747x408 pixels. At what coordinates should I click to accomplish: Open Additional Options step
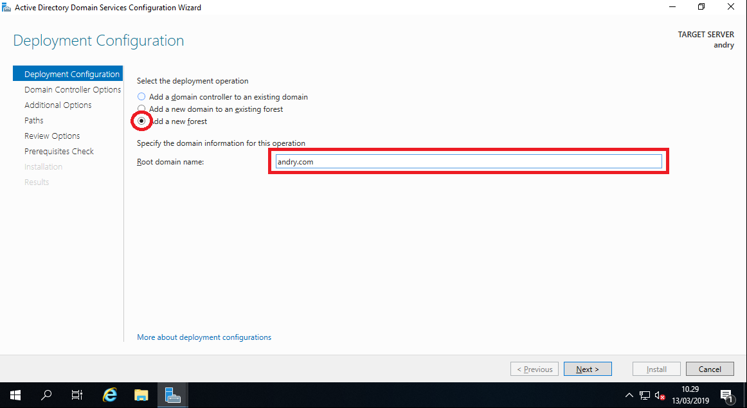[x=58, y=105]
